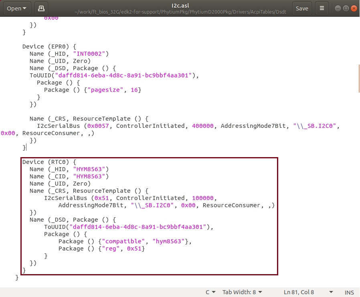Click RTC0 Name (_UID, Zero) line

60,184
